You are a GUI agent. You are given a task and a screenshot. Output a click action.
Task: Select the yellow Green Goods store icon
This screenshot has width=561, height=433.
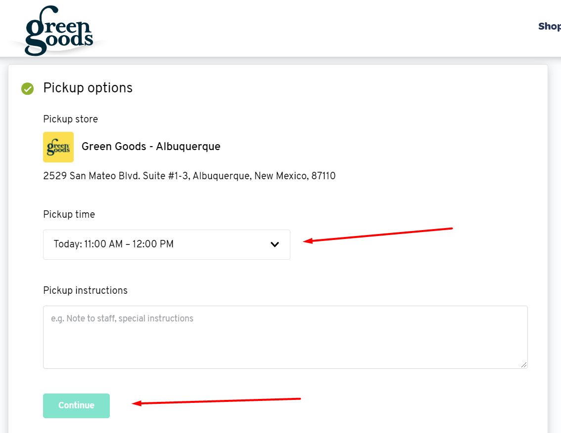coord(58,147)
